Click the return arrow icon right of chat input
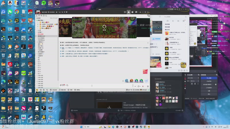Screen dimensions: 230x129 tap(135, 86)
